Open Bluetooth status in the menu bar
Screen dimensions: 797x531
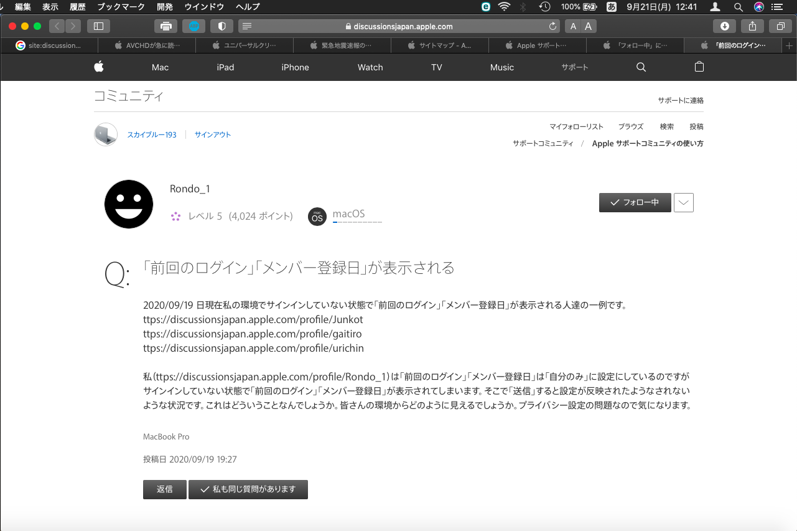523,7
